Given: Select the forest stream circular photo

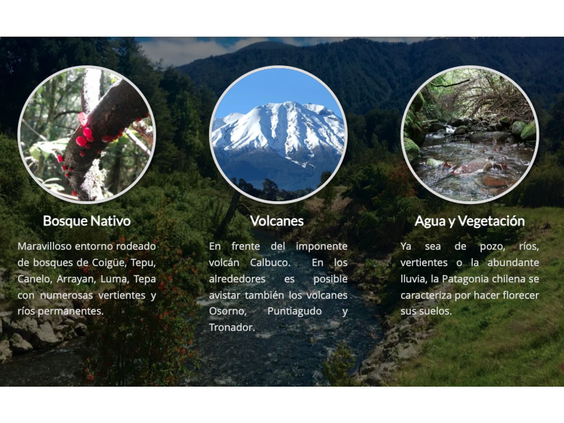Looking at the screenshot, I should (x=470, y=135).
